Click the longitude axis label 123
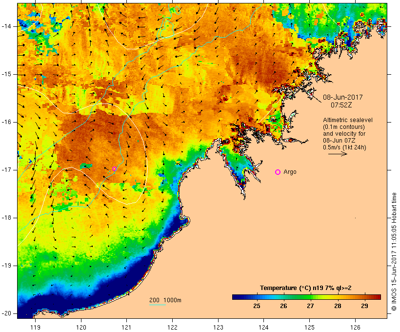 [x=218, y=328]
